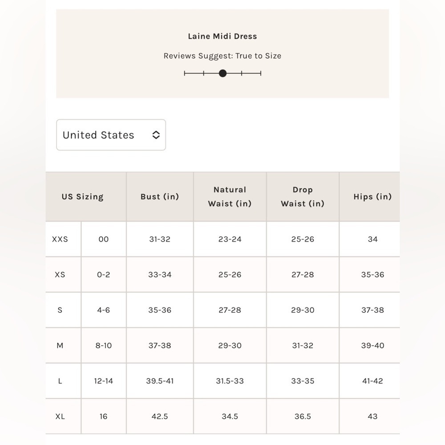Click the XXS size row label
The image size is (445, 445).
(x=60, y=239)
